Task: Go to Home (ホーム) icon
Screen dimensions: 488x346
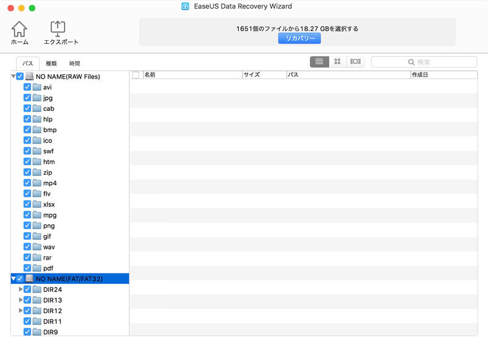Action: click(x=20, y=29)
